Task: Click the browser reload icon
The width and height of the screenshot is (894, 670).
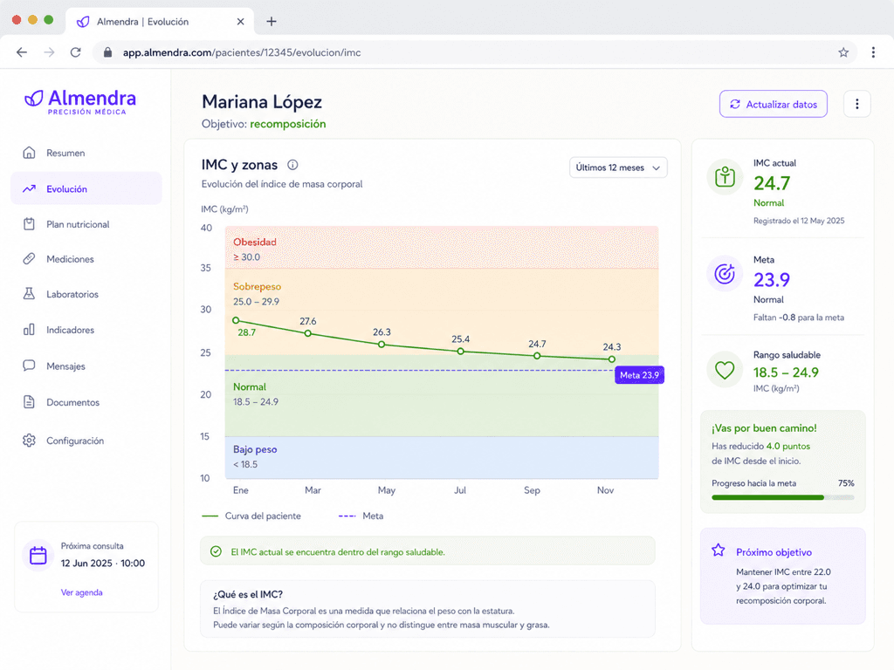Action: pyautogui.click(x=76, y=52)
